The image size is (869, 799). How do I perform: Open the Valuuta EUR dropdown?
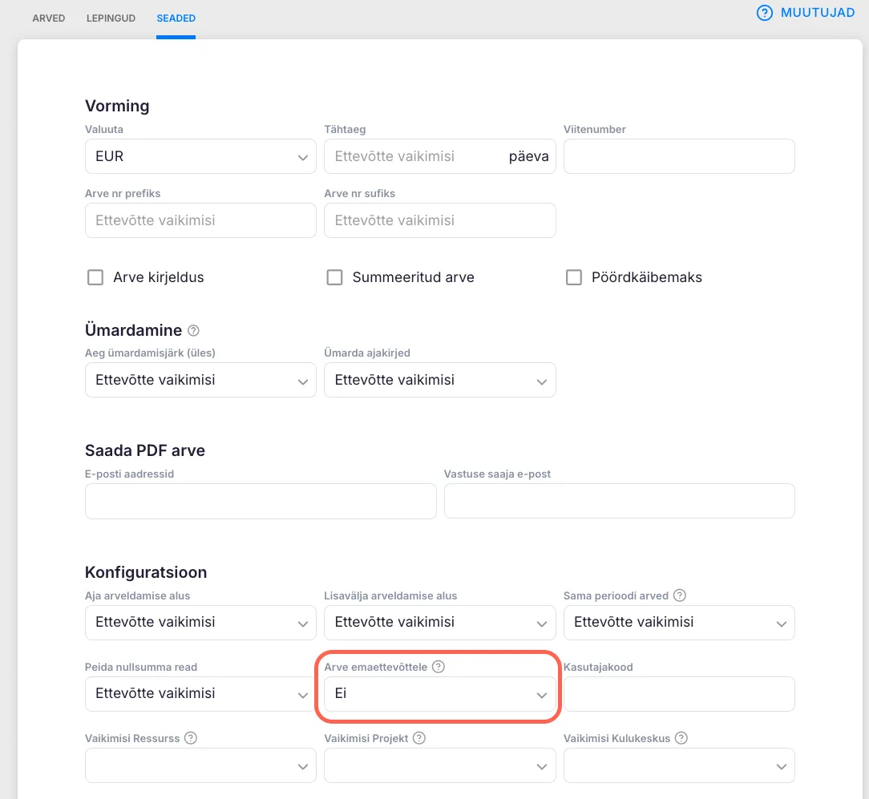coord(200,156)
